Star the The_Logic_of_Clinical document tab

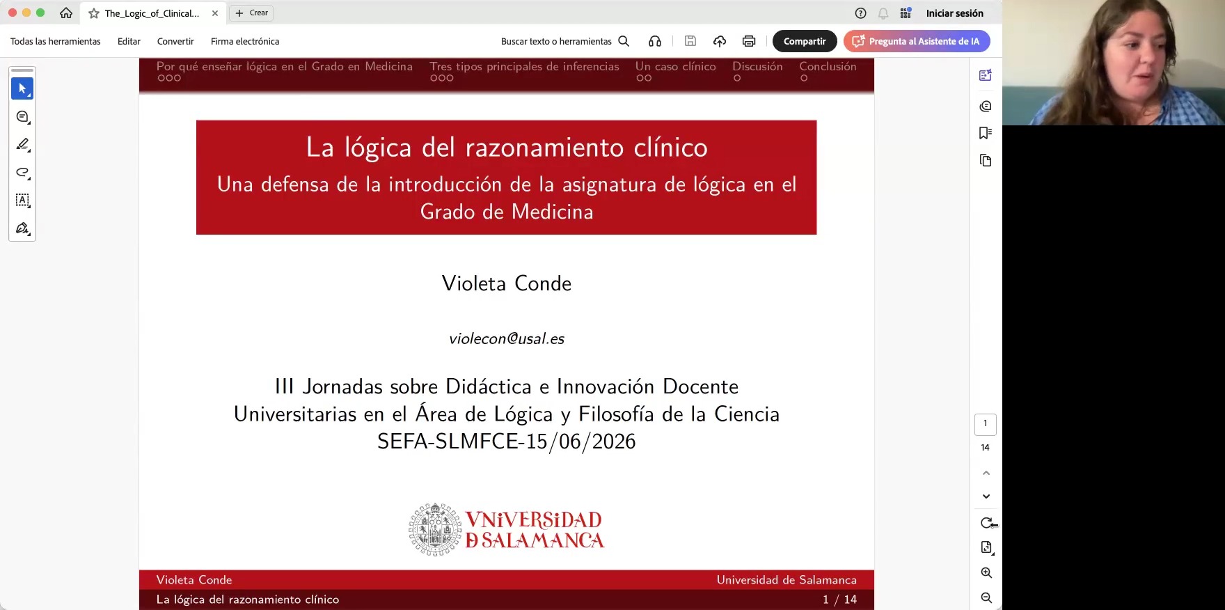click(x=94, y=13)
